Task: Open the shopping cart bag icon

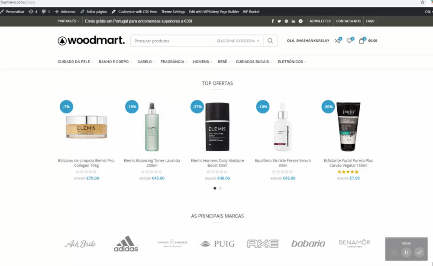Action: click(362, 41)
